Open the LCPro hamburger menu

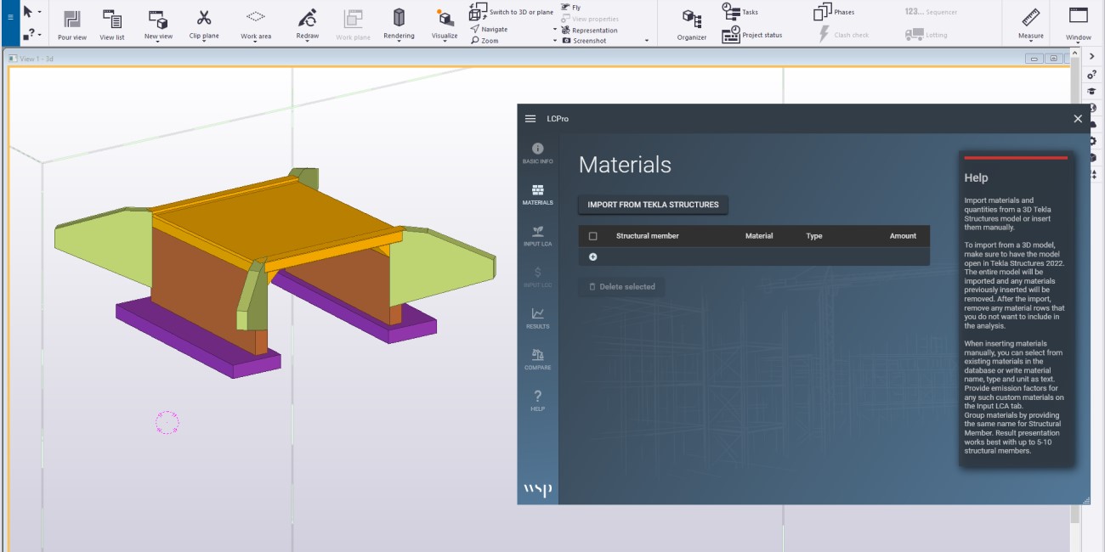tap(530, 119)
